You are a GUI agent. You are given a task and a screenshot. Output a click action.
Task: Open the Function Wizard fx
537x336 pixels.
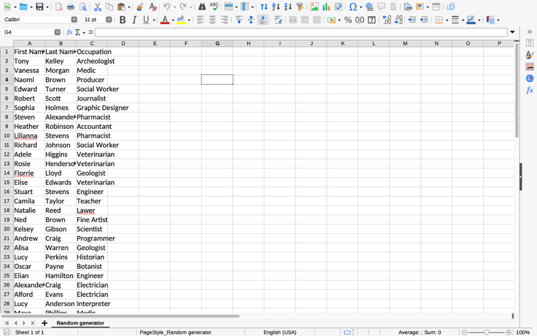coord(70,32)
